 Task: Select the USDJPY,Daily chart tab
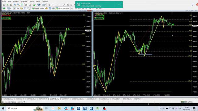54,99
